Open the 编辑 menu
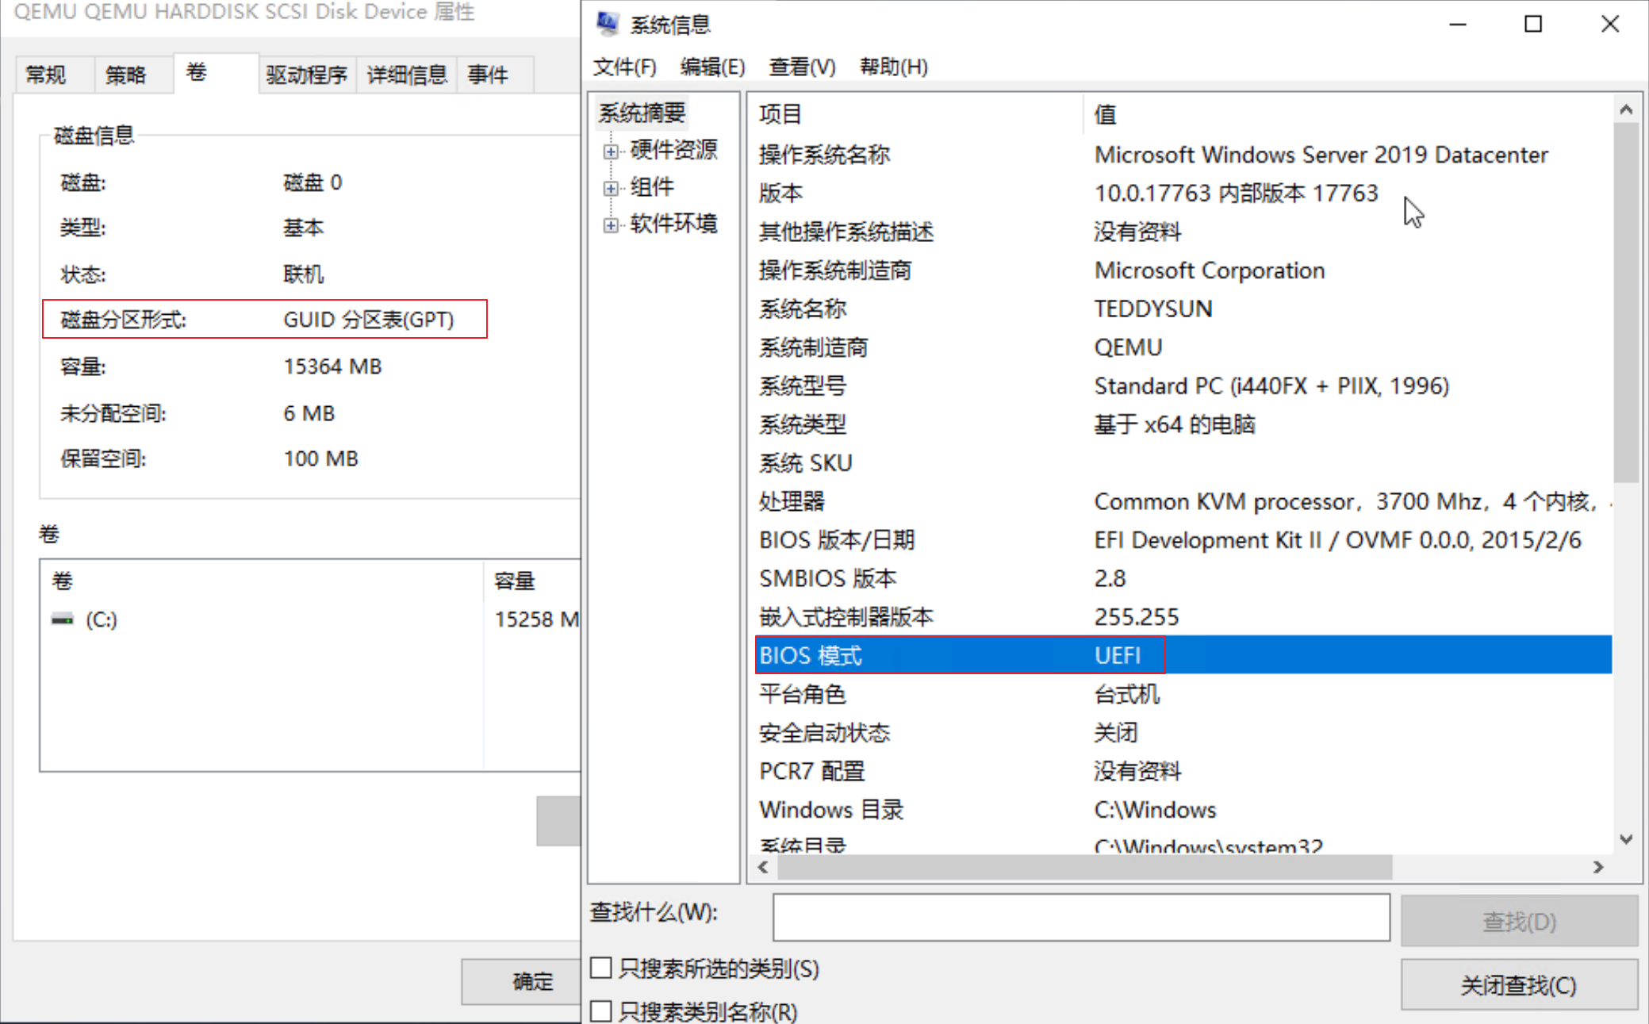The width and height of the screenshot is (1649, 1024). click(x=712, y=67)
